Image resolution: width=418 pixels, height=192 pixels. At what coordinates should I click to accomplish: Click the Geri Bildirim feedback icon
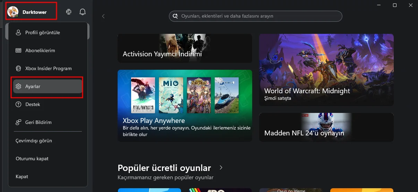click(x=19, y=122)
